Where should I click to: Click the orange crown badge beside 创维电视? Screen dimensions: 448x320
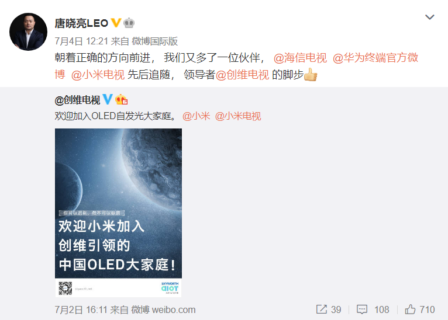click(122, 99)
